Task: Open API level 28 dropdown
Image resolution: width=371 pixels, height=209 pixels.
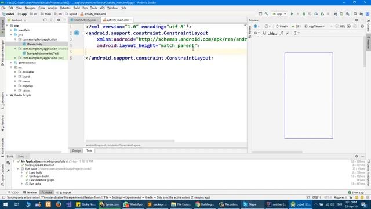Action: point(296,26)
